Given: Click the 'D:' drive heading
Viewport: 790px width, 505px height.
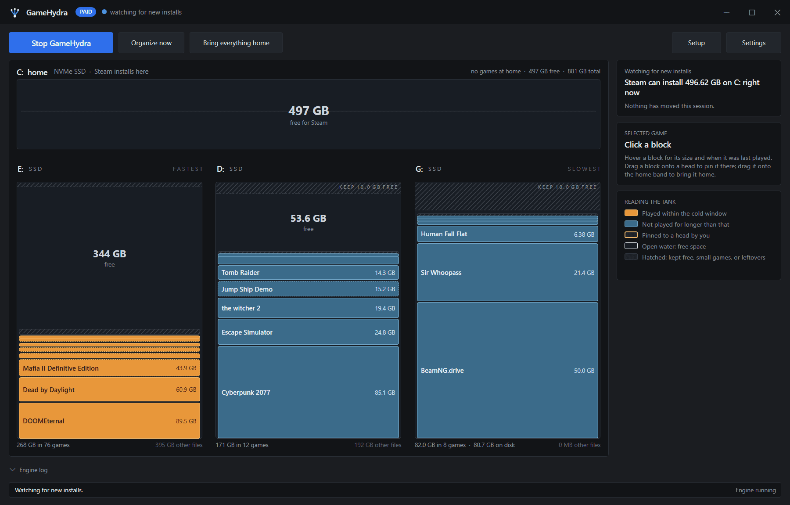Looking at the screenshot, I should pos(220,169).
